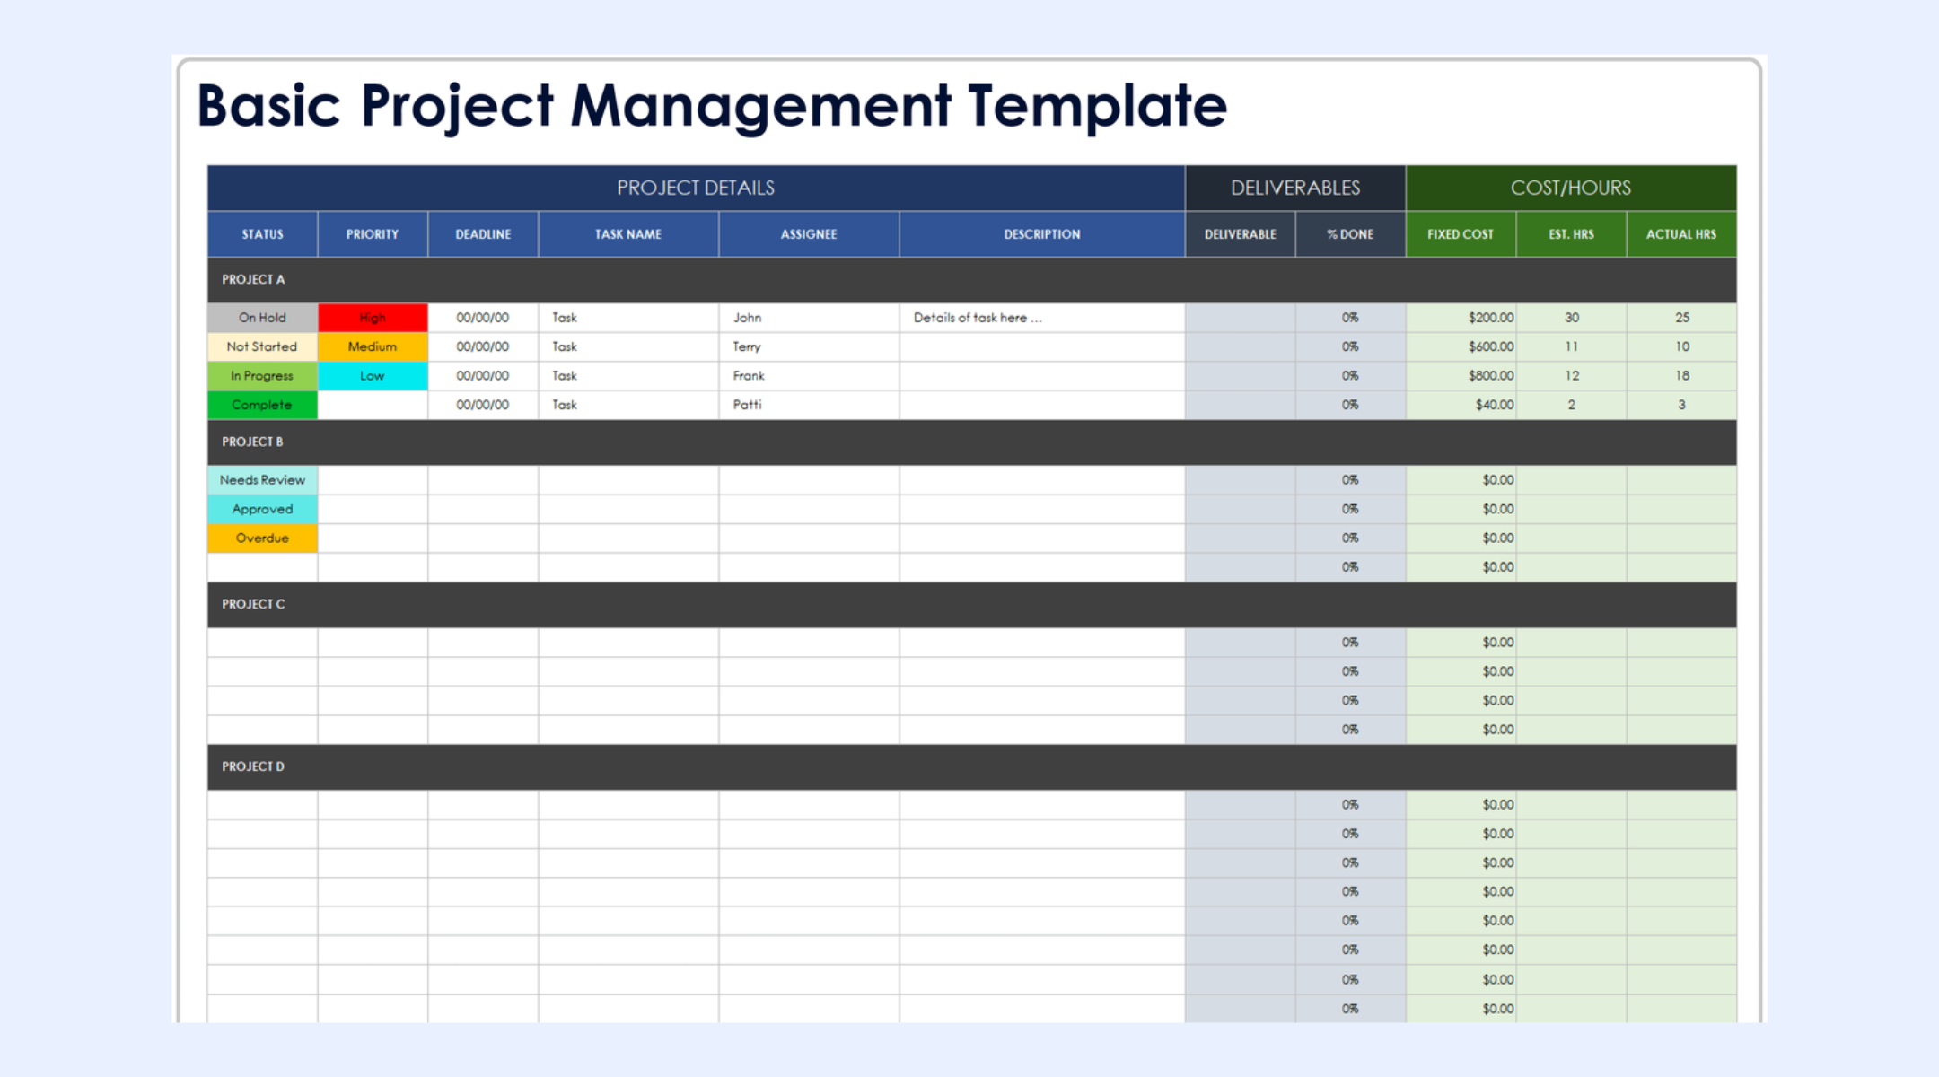Select the assignee cell containing John

click(x=808, y=318)
